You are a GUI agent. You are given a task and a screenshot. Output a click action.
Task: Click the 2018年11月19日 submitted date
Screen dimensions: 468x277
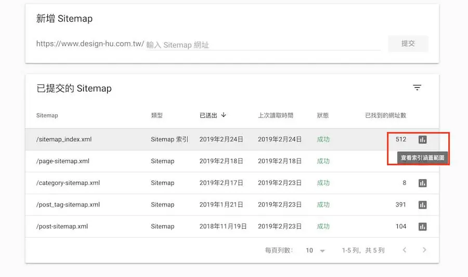223,226
